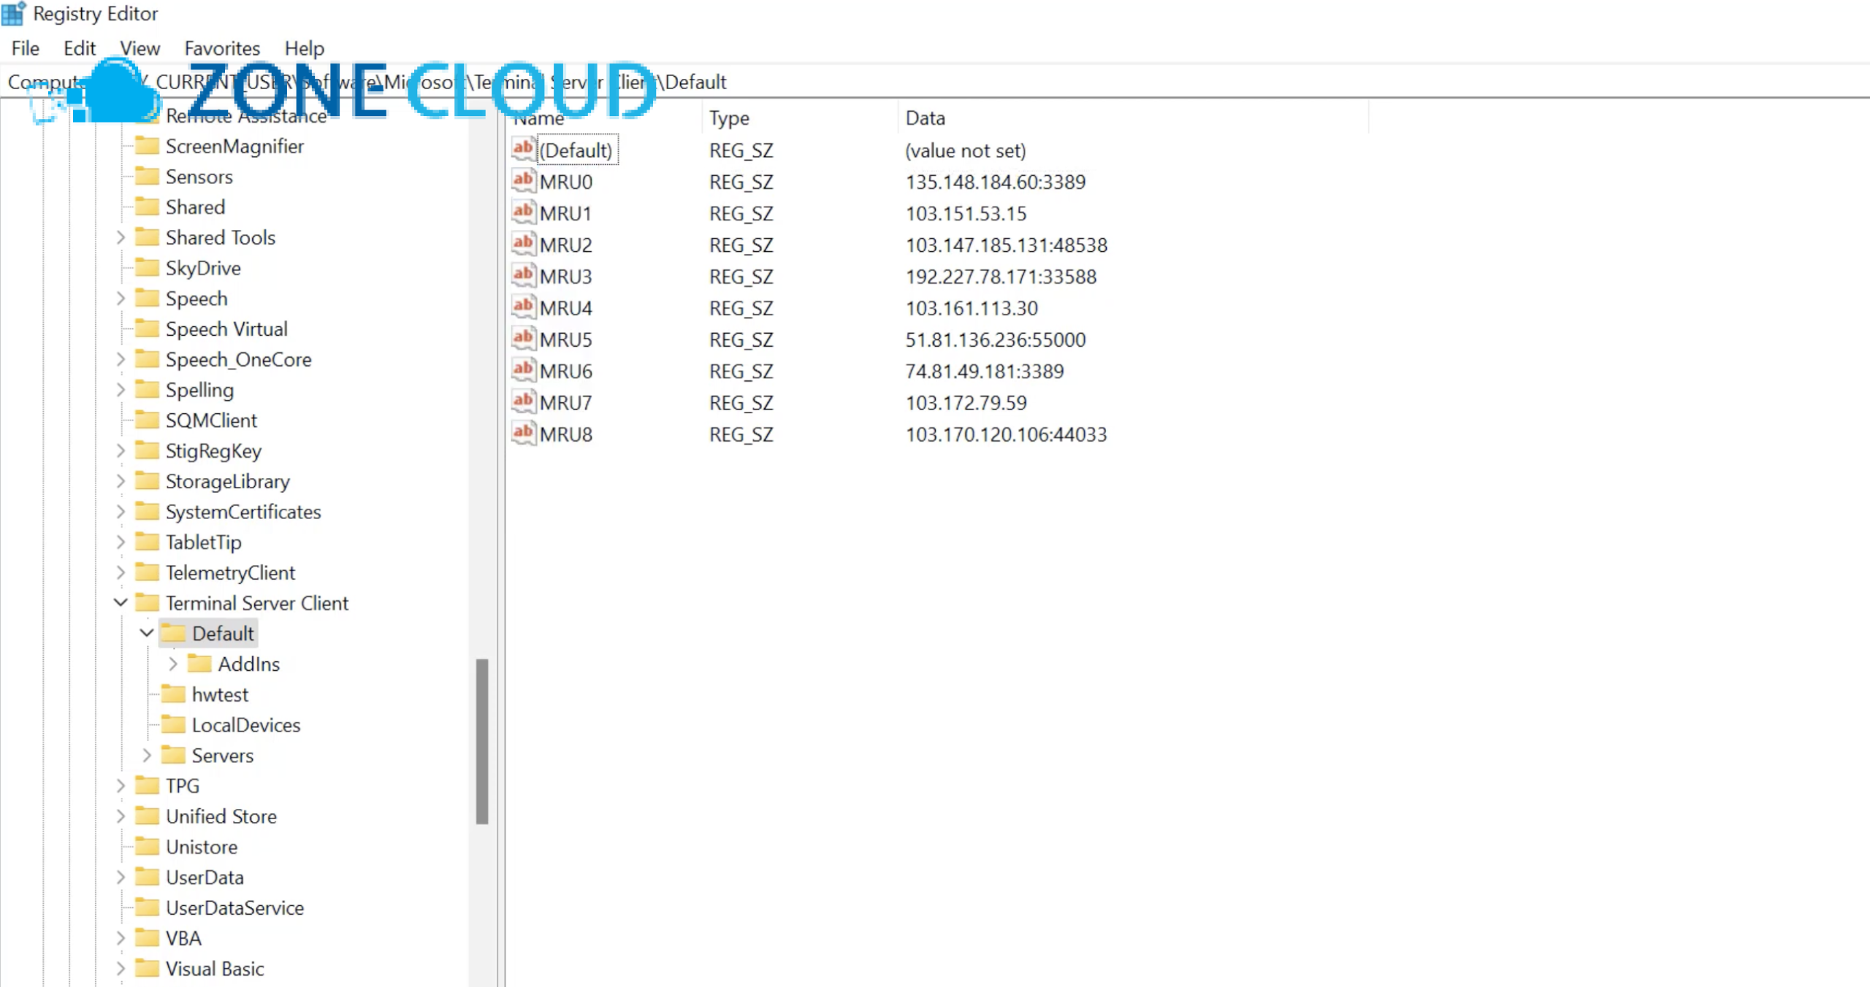Click the string value icon for MRU7
Viewport: 1870px width, 987px height.
[x=523, y=401]
